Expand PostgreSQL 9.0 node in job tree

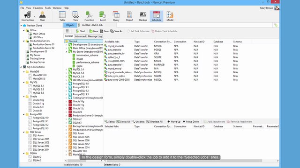coord(67,84)
